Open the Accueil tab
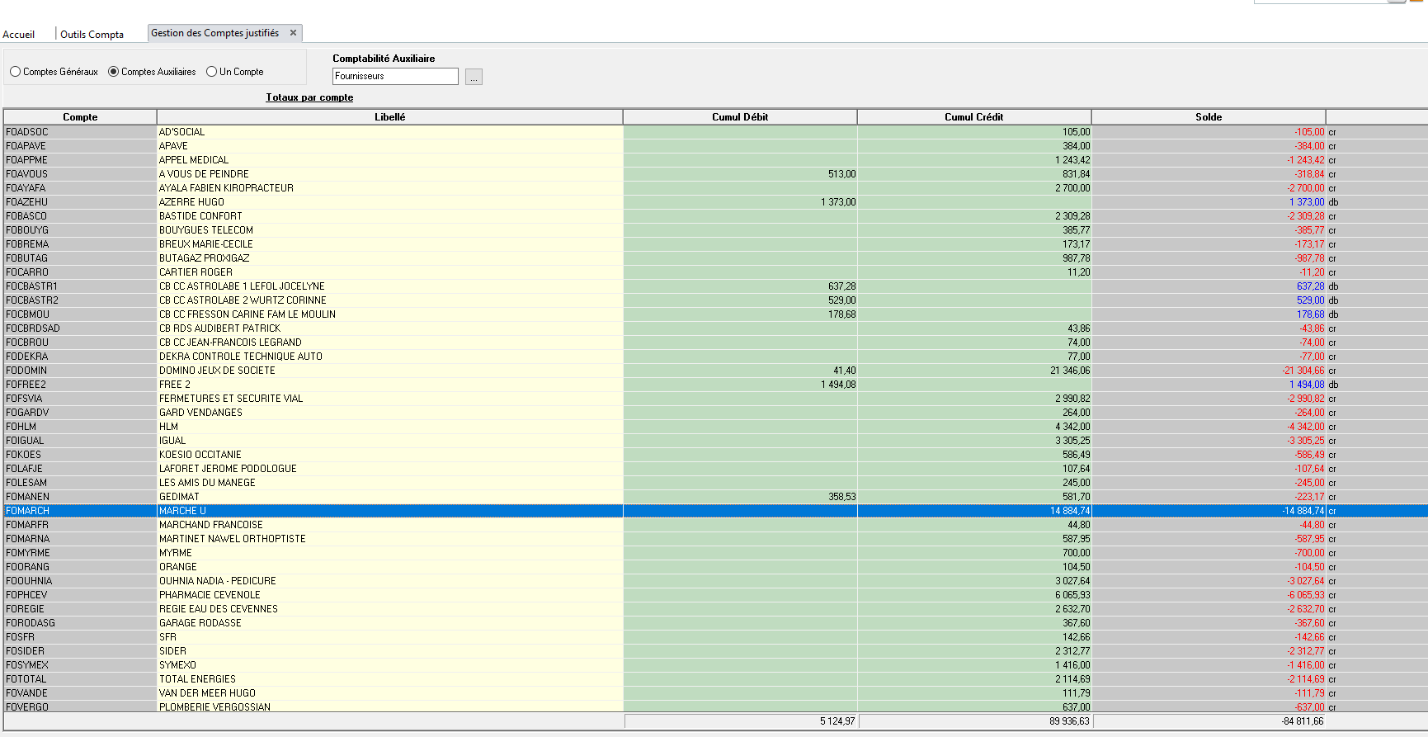1428x737 pixels. (x=19, y=35)
